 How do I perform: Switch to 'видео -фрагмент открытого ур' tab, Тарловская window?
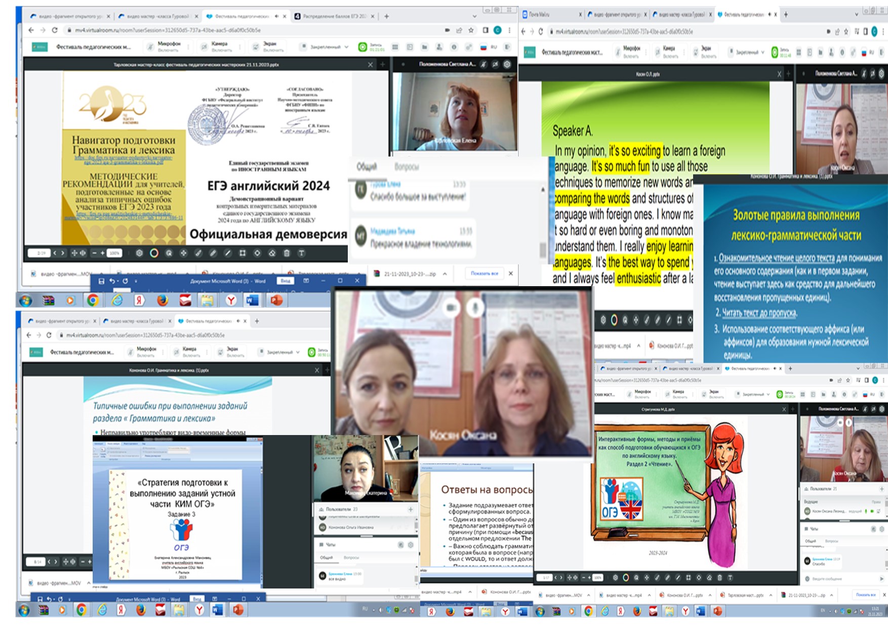[x=70, y=16]
